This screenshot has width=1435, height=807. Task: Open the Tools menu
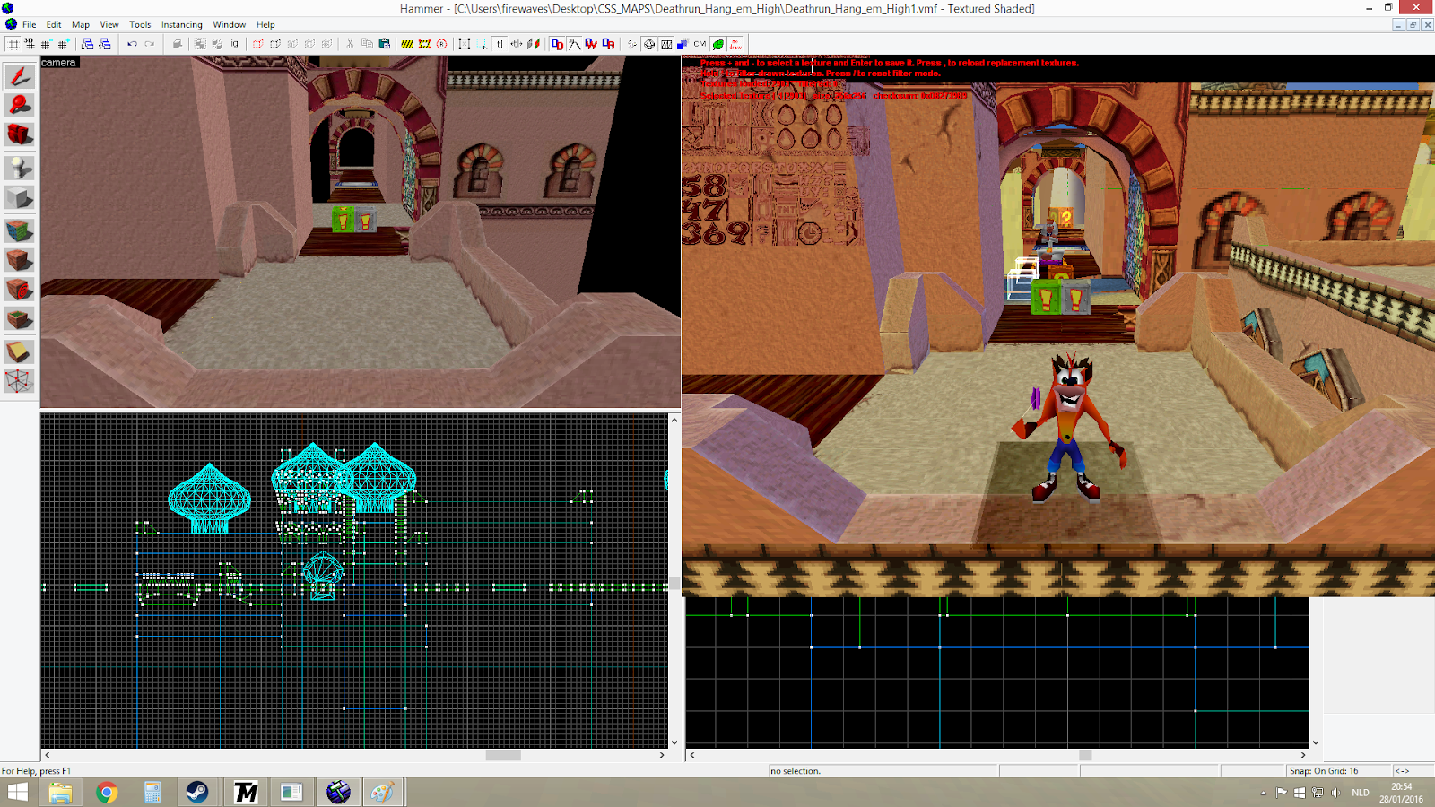pos(140,24)
